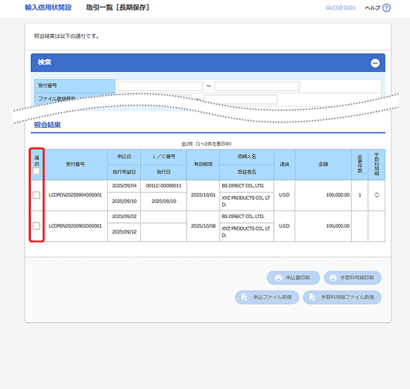Screen dimensions: 410x389
Task: Click the 手数料明細印刷 button
Action: pyautogui.click(x=353, y=278)
